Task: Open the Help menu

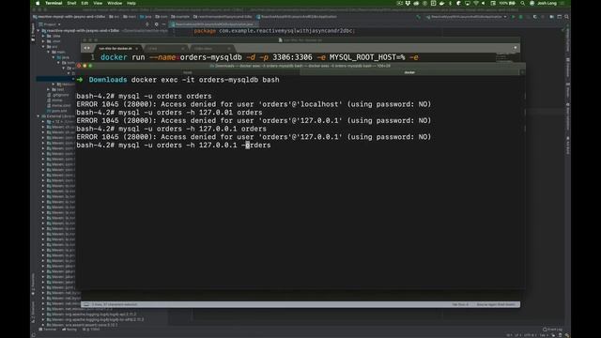Action: coord(131,3)
